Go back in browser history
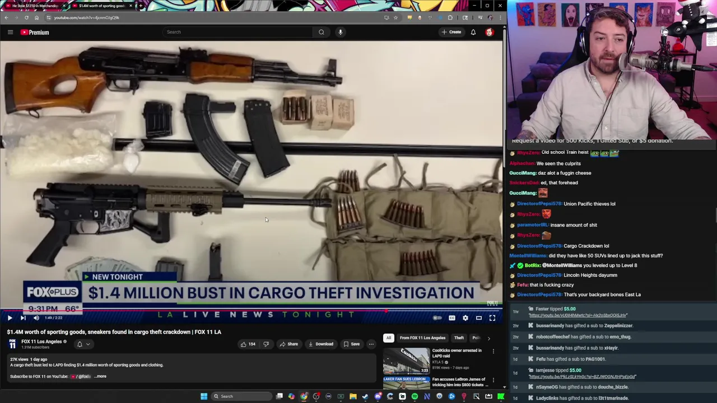 tap(6, 17)
